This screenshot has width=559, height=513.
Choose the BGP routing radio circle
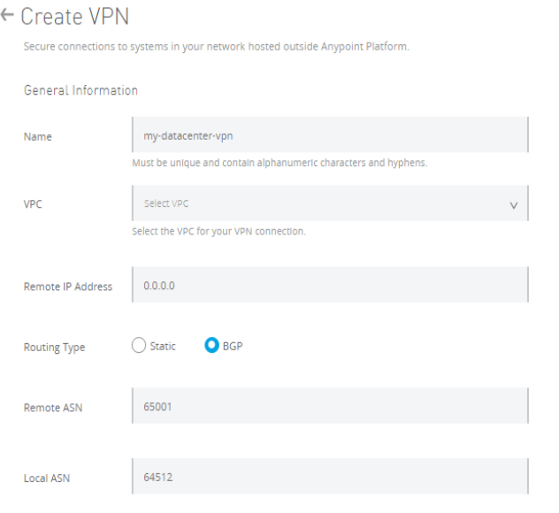[x=213, y=346]
